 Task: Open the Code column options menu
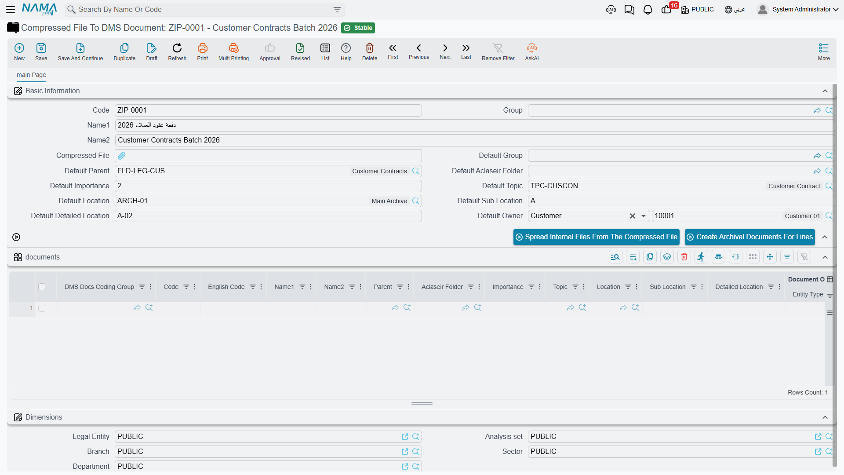tap(195, 287)
